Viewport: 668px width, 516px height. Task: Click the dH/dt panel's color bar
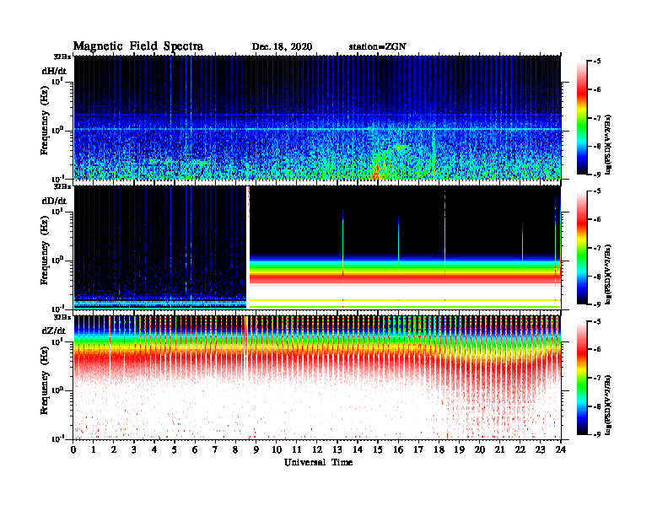tap(582, 117)
